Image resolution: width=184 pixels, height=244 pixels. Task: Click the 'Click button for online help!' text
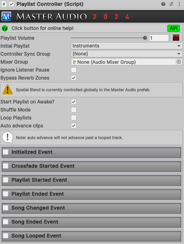[43, 28]
